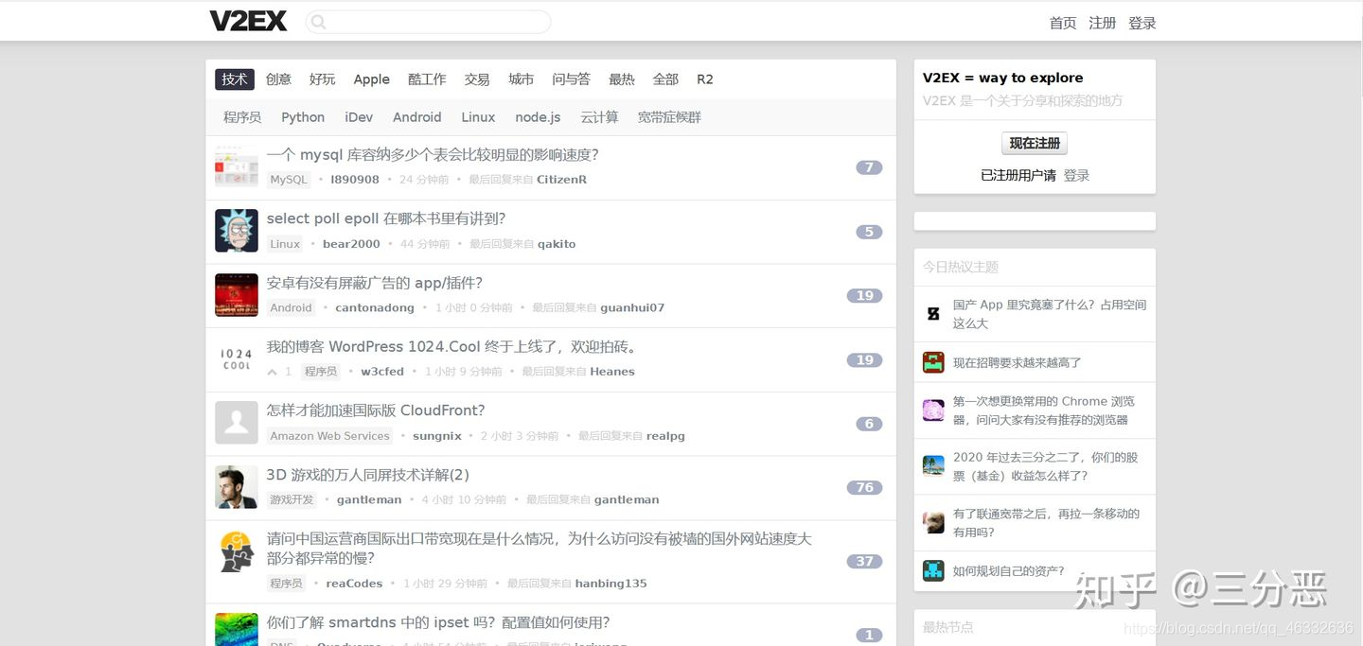Open the 1024 COOL avatar of w3cfed
1363x646 pixels.
click(236, 359)
